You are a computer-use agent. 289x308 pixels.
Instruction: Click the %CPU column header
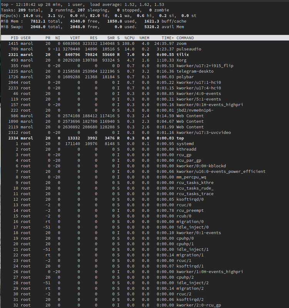[129, 38]
